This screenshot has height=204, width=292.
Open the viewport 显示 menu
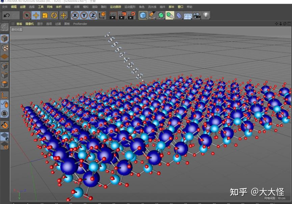click(40, 24)
